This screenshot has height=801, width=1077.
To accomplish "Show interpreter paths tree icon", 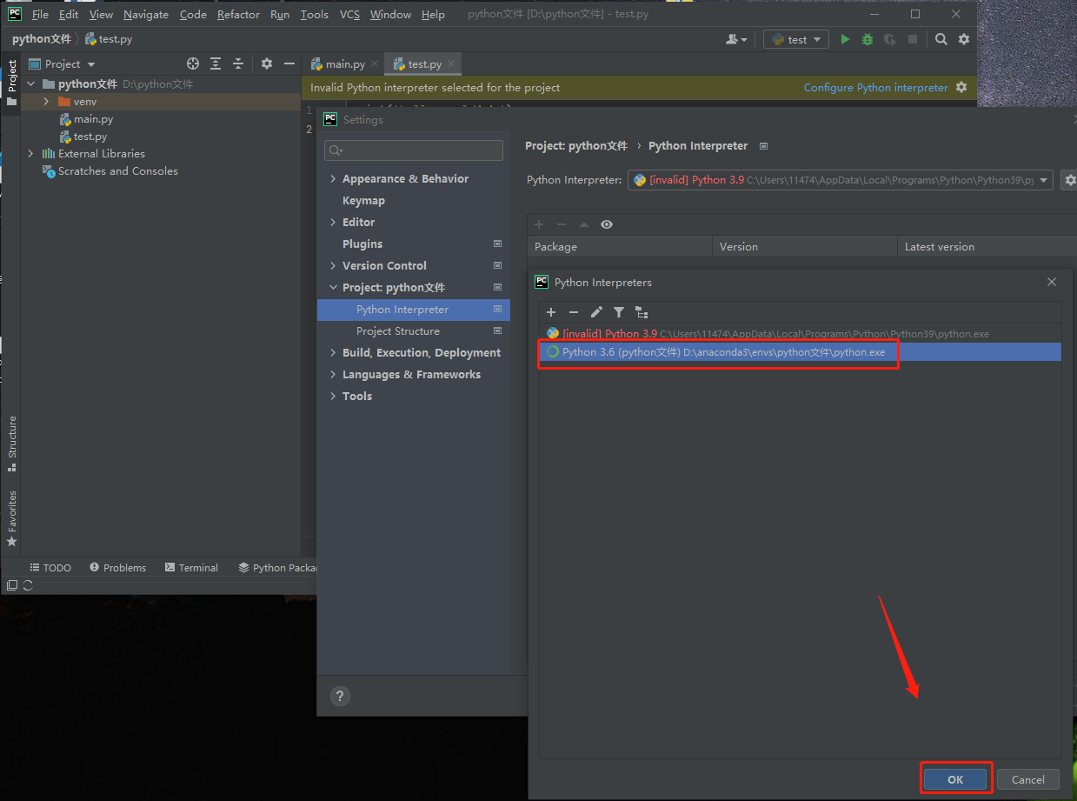I will [x=642, y=312].
